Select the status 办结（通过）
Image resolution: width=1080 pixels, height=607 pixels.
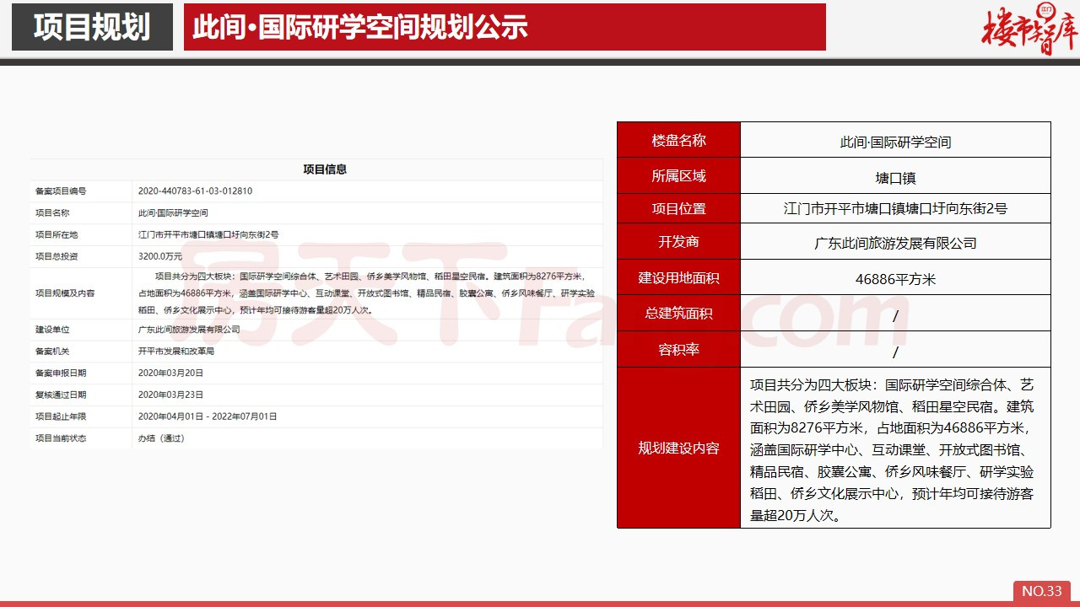161,438
